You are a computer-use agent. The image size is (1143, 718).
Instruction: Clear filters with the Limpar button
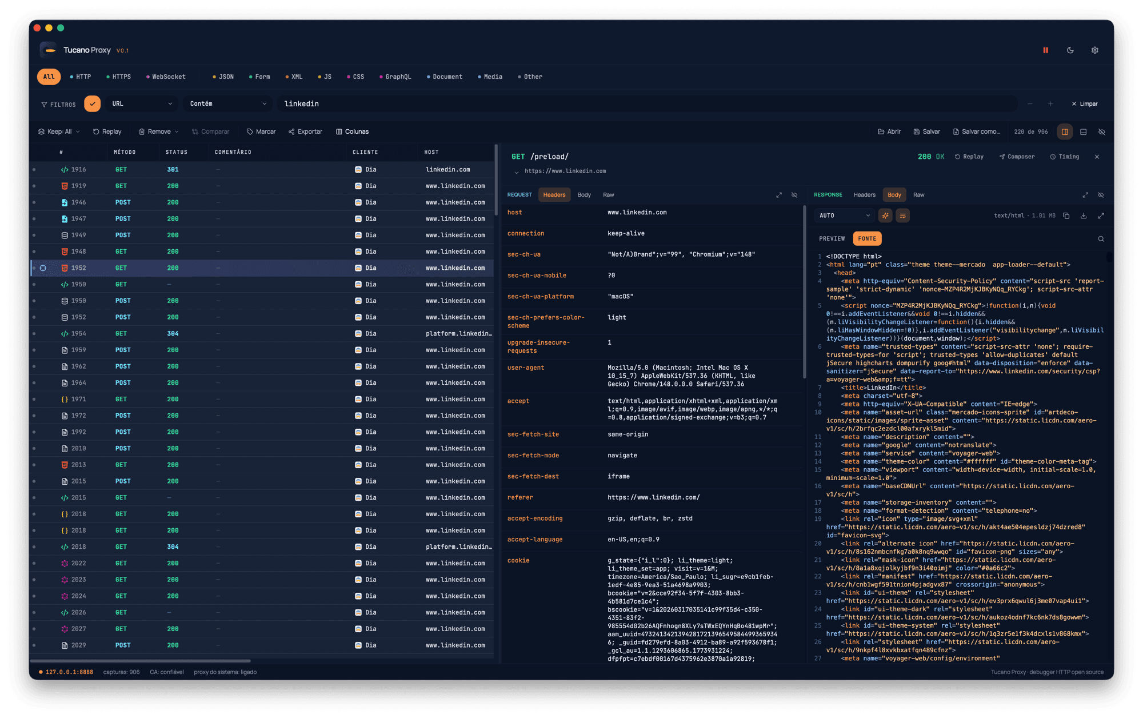click(x=1085, y=104)
